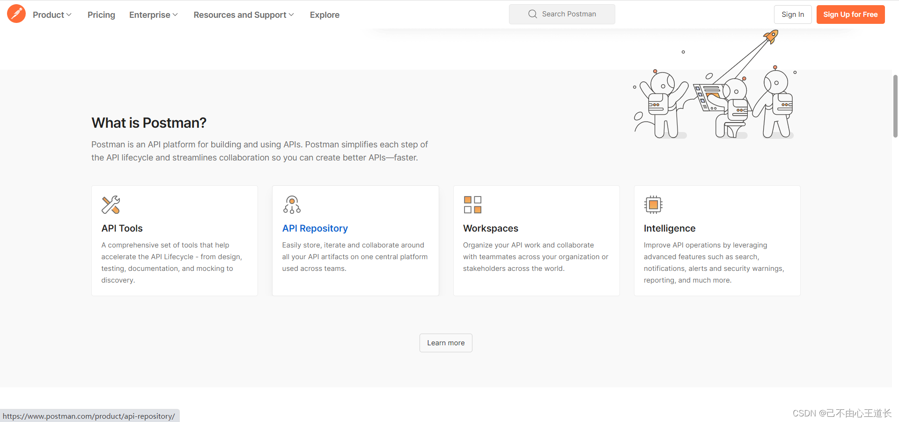
Task: Click the search magnifier icon
Action: 532,14
